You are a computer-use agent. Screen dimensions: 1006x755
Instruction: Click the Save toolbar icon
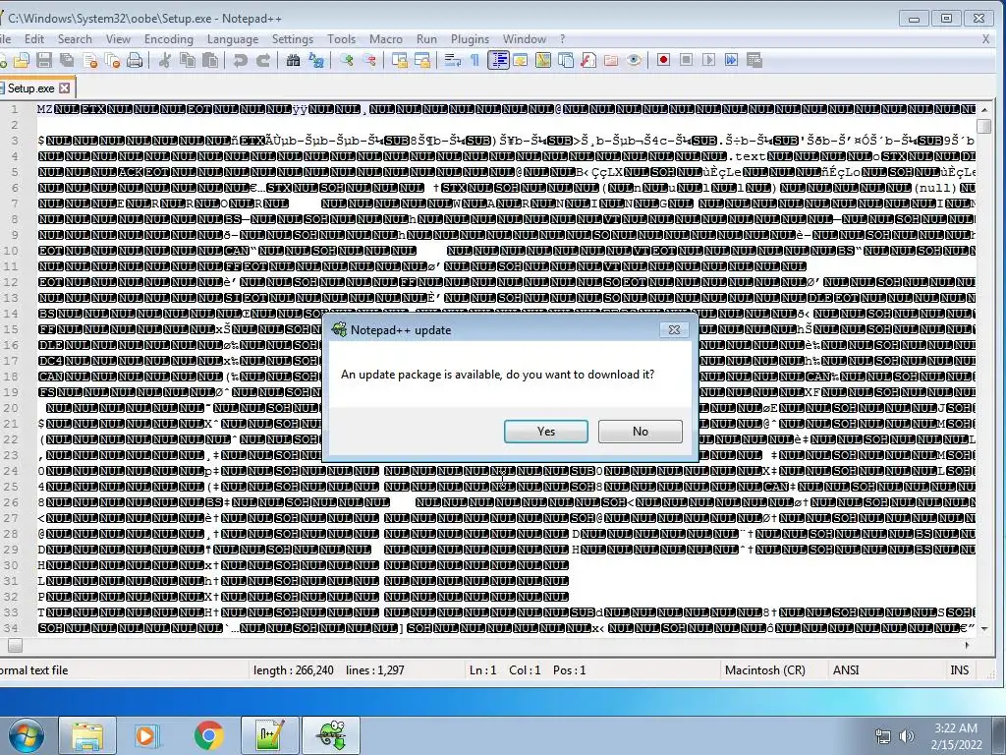[44, 60]
